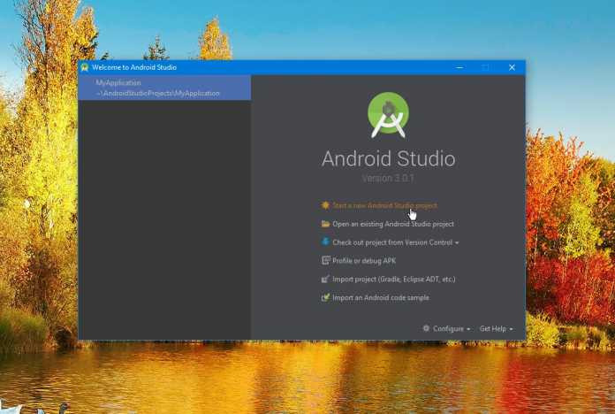Screen dimensions: 615x414
Task: Choose Open an existing Android Studio project
Action: (393, 224)
